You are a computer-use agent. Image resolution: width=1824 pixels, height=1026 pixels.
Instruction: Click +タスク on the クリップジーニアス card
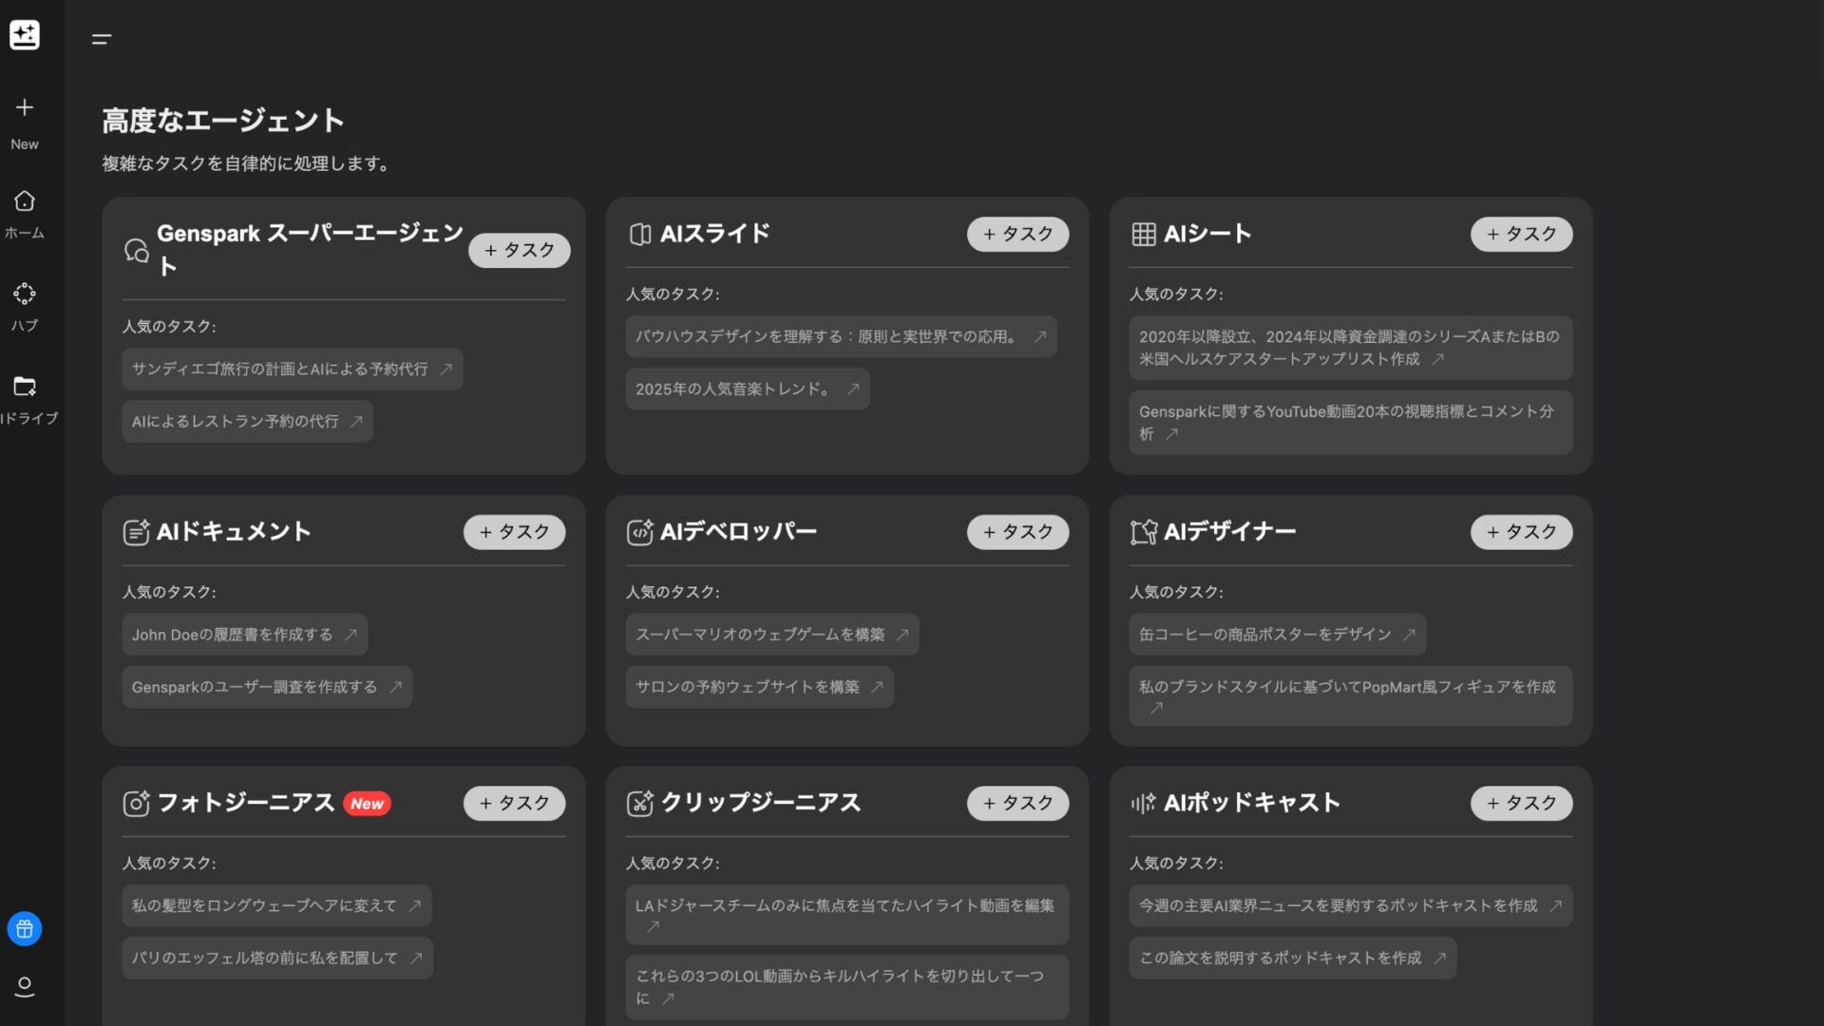pyautogui.click(x=1017, y=803)
